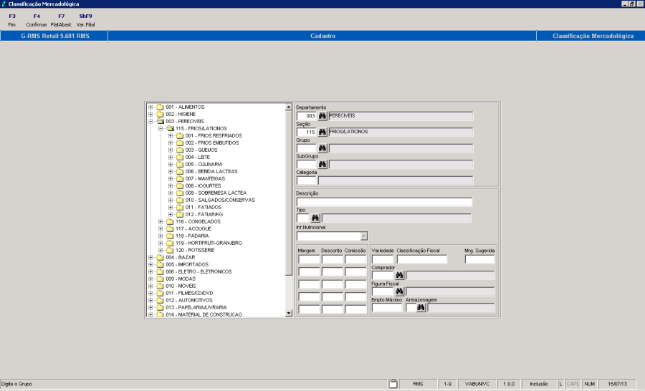Select 013 - PAPELARIA/LIVRARIA tree row
This screenshot has height=391, width=645.
click(196, 307)
